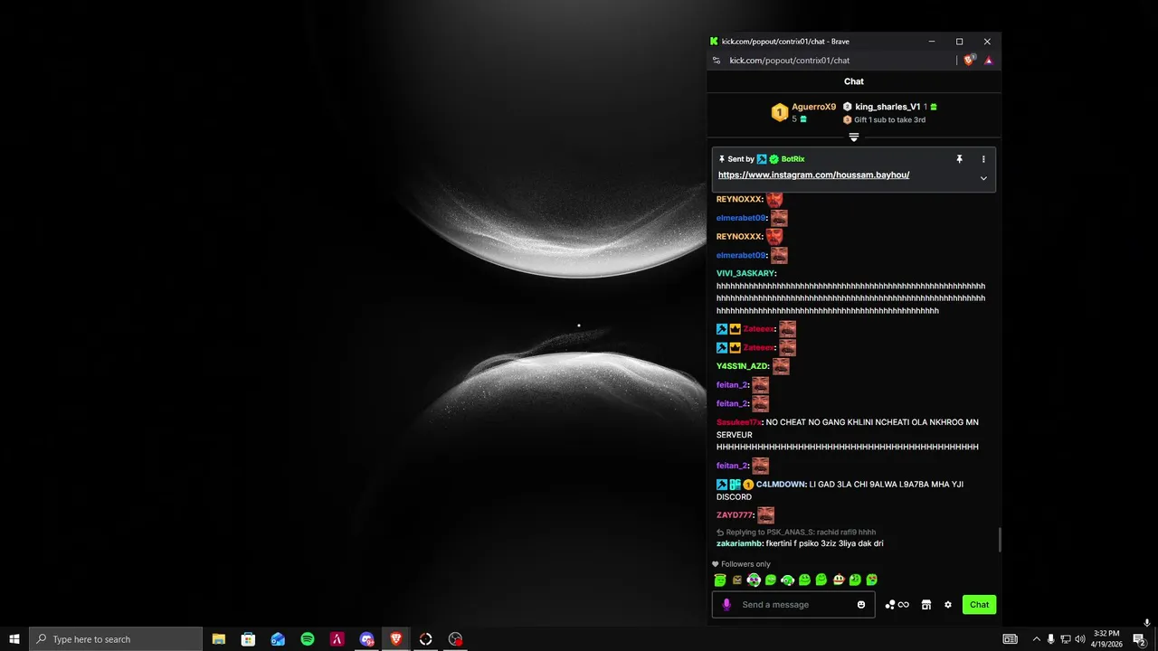Click the Windows Start button
Viewport: 1158px width, 651px height.
pyautogui.click(x=14, y=639)
